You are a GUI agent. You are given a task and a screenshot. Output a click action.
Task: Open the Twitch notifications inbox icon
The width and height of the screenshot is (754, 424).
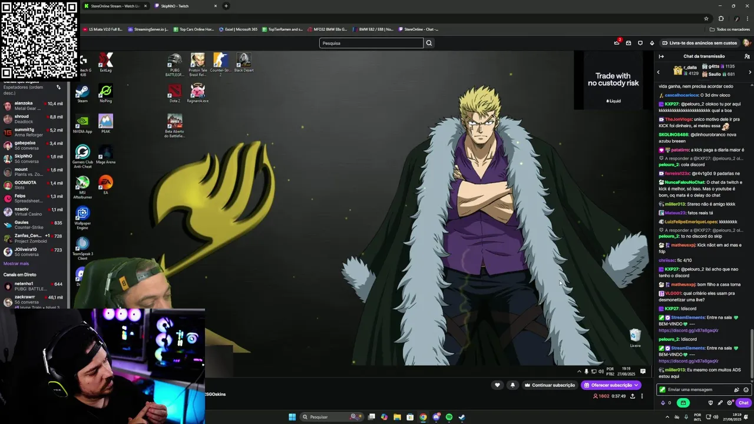click(629, 43)
